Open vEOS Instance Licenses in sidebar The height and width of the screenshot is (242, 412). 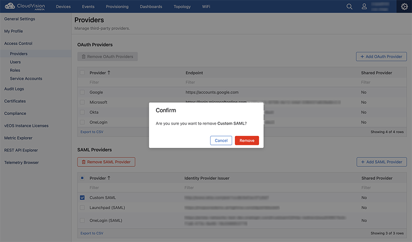[x=26, y=126]
